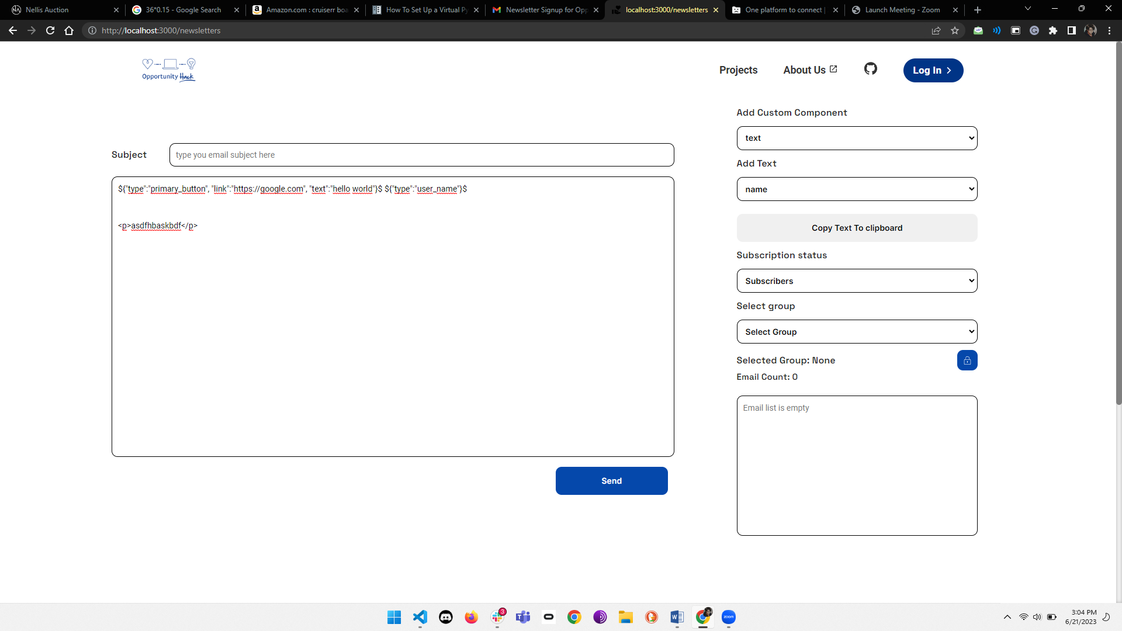This screenshot has height=631, width=1122.
Task: Bookmark this page with star icon
Action: (x=955, y=30)
